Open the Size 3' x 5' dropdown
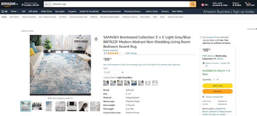This screenshot has height=116, width=257. click(x=114, y=72)
